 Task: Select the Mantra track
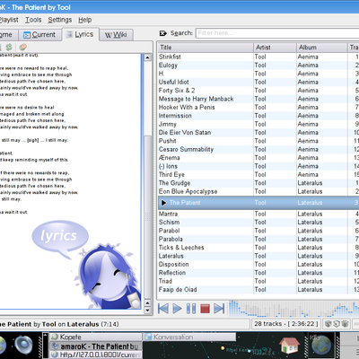point(168,214)
